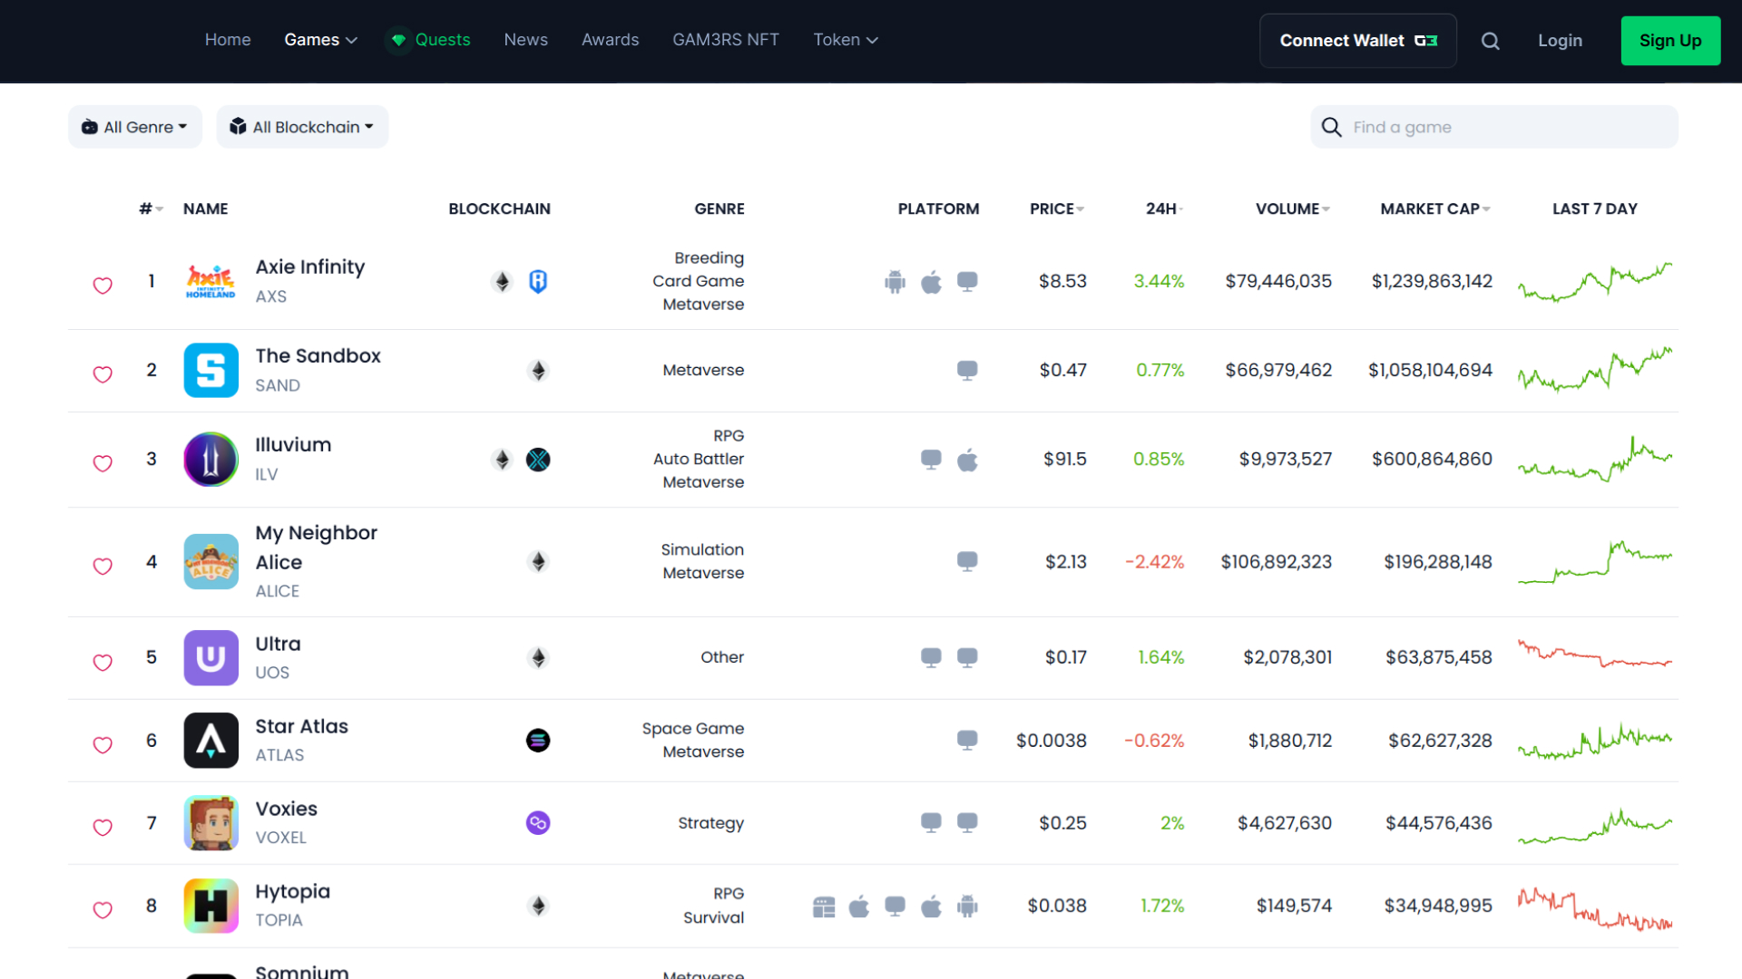Open the Awards section
This screenshot has width=1742, height=979.
point(611,40)
